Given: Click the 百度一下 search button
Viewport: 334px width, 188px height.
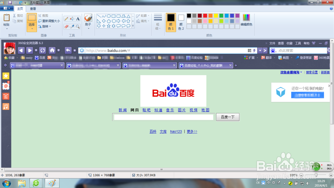Looking at the screenshot, I should tap(228, 117).
